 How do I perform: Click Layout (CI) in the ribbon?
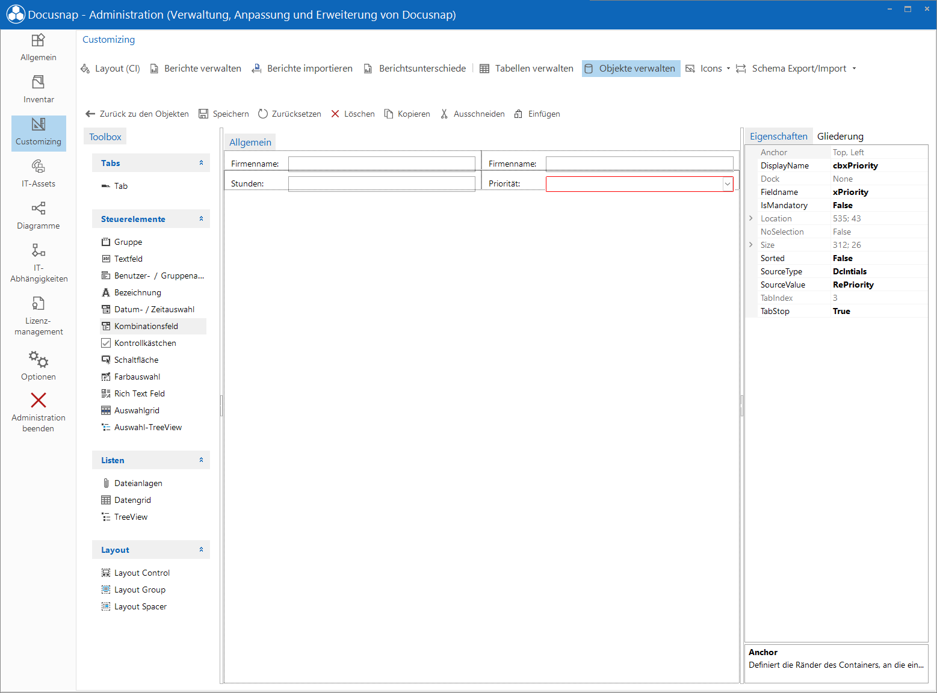[x=111, y=69]
